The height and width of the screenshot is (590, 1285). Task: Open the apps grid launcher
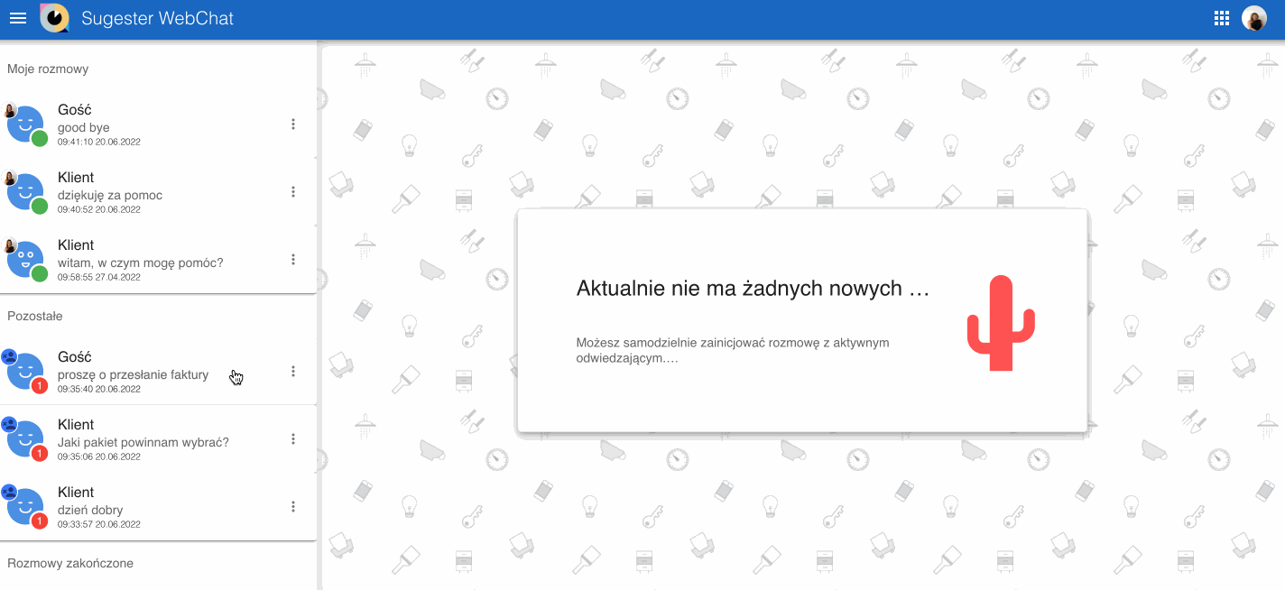click(1222, 18)
